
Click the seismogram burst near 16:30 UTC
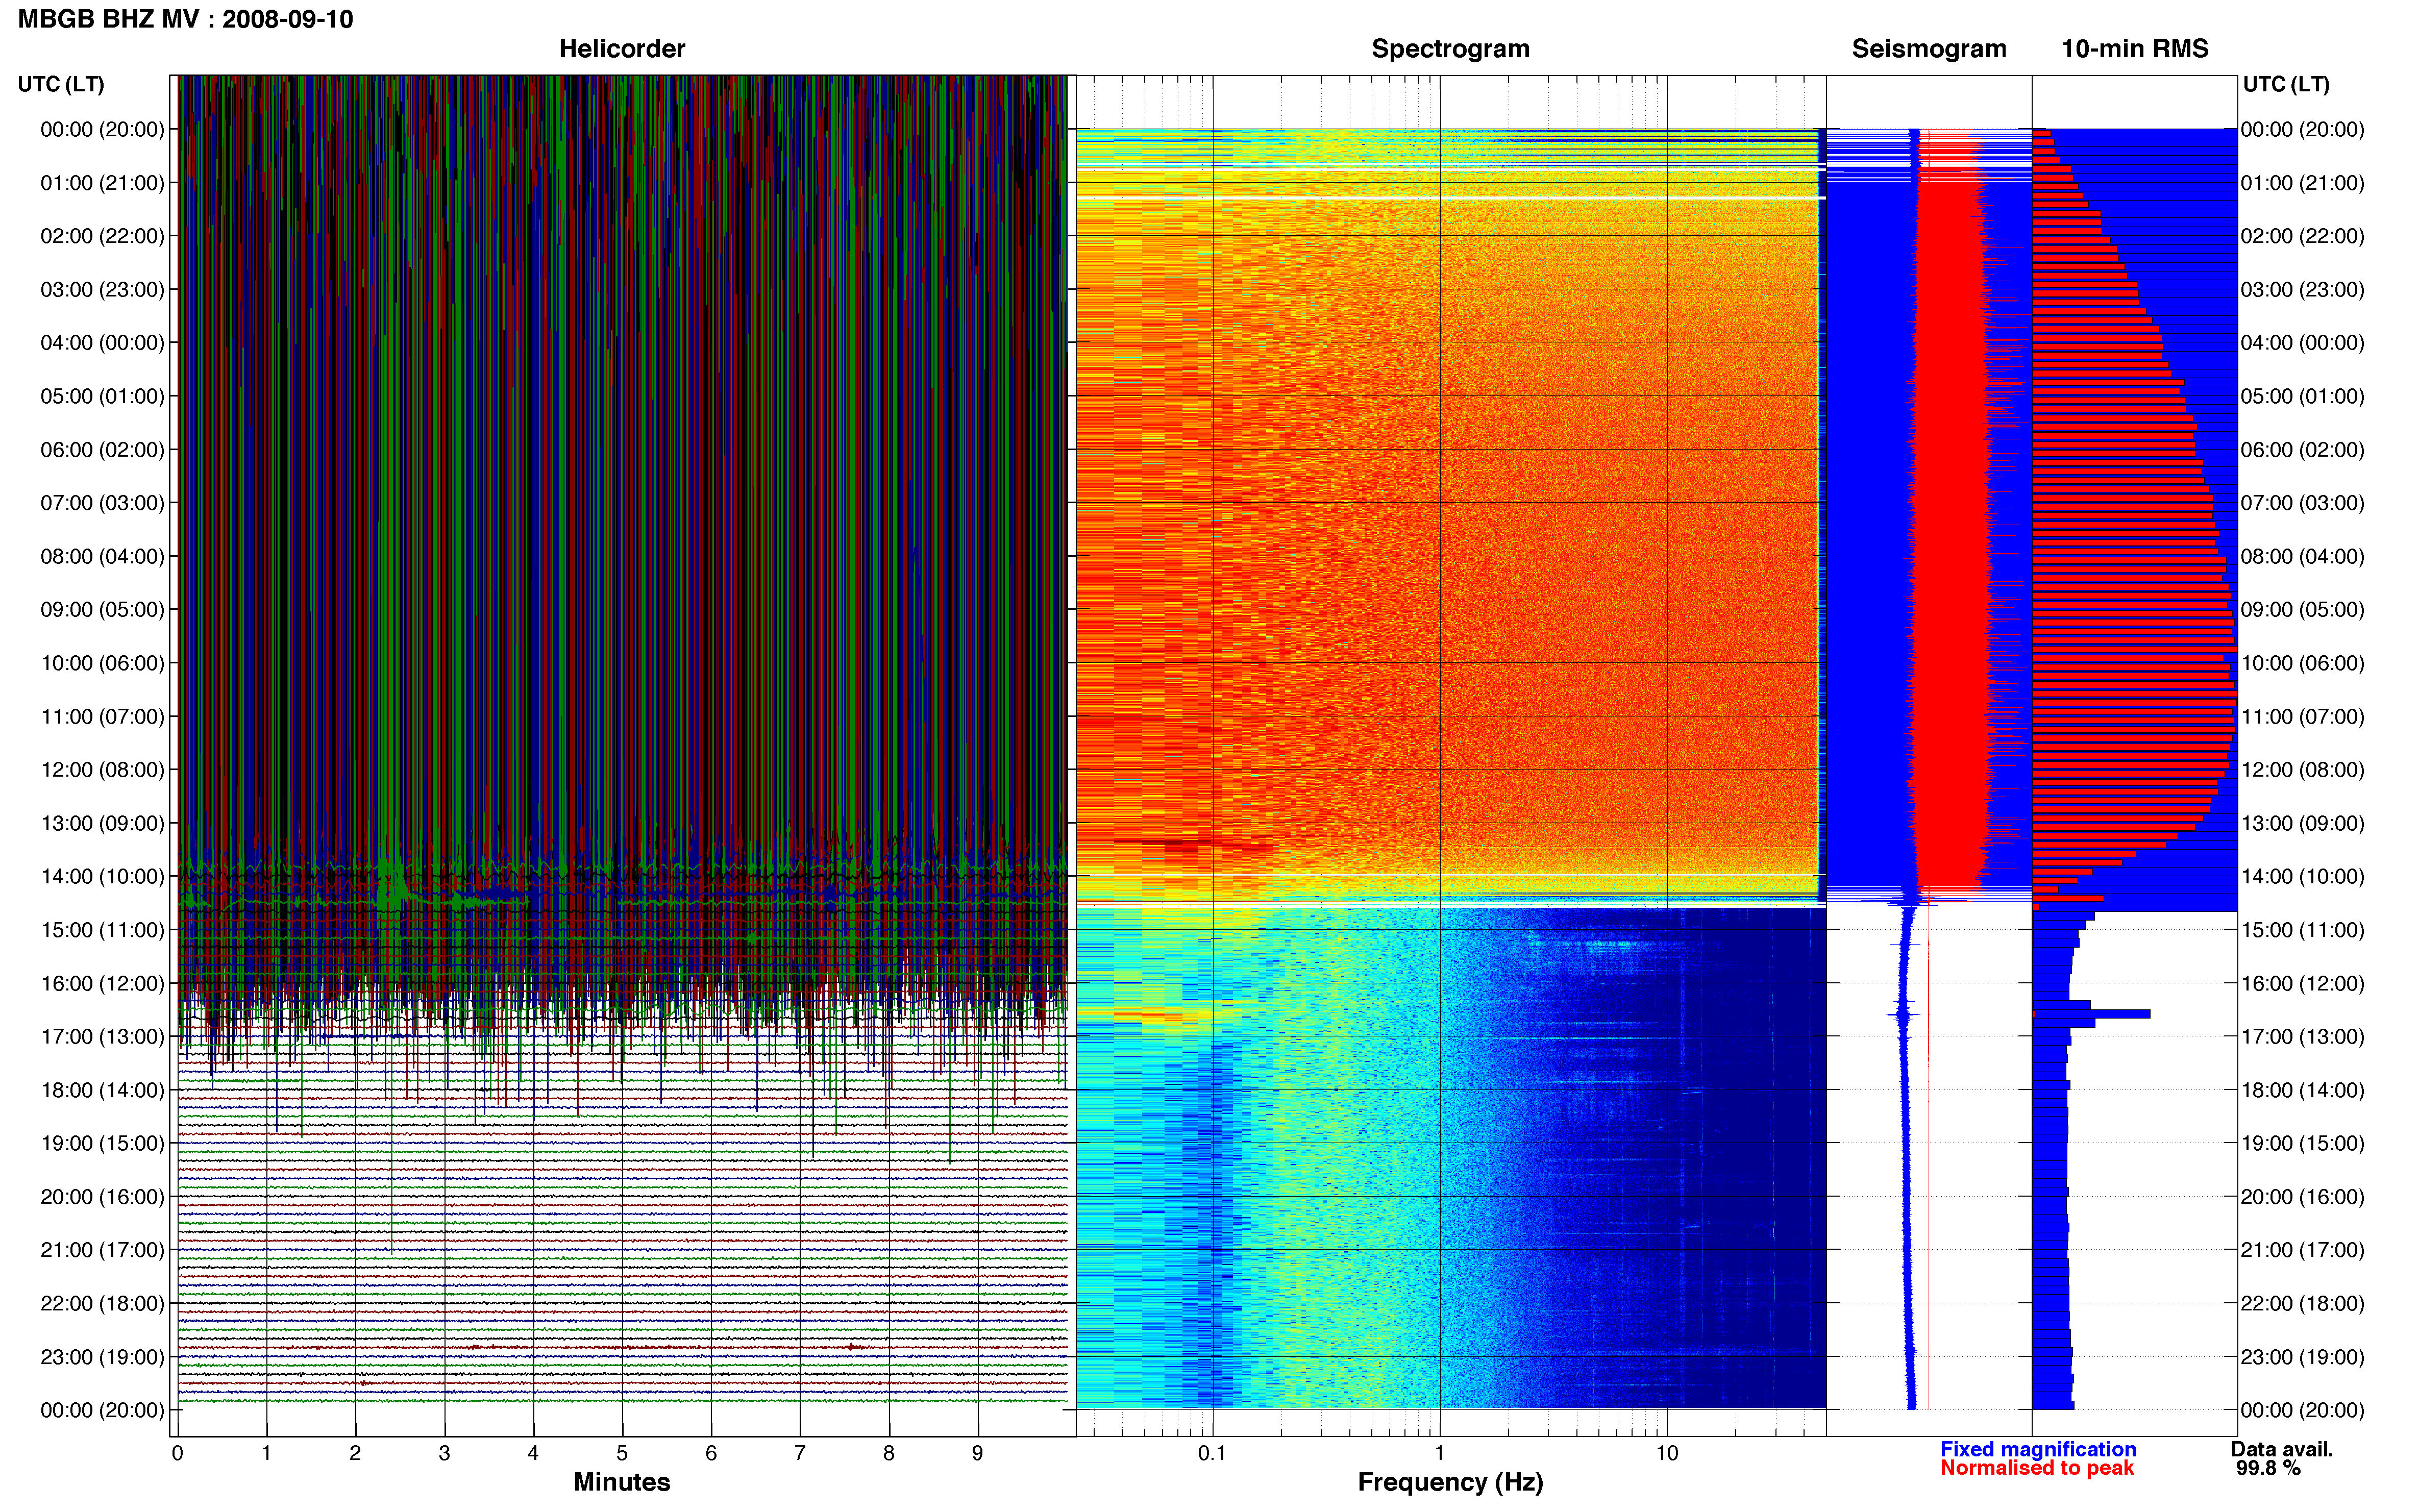1904,1015
